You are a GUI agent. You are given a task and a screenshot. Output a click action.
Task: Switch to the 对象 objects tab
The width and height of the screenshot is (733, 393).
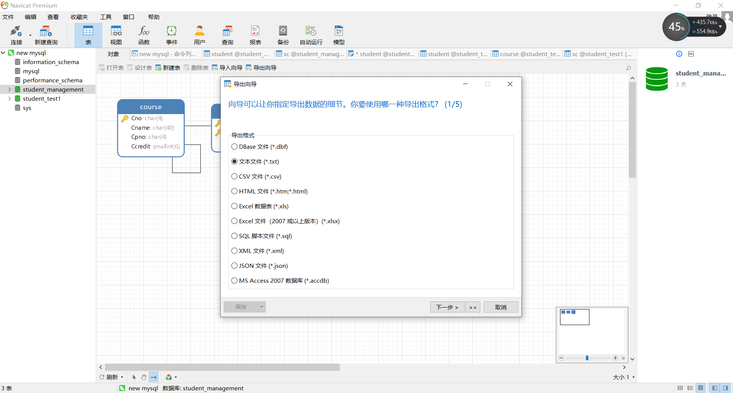click(113, 54)
